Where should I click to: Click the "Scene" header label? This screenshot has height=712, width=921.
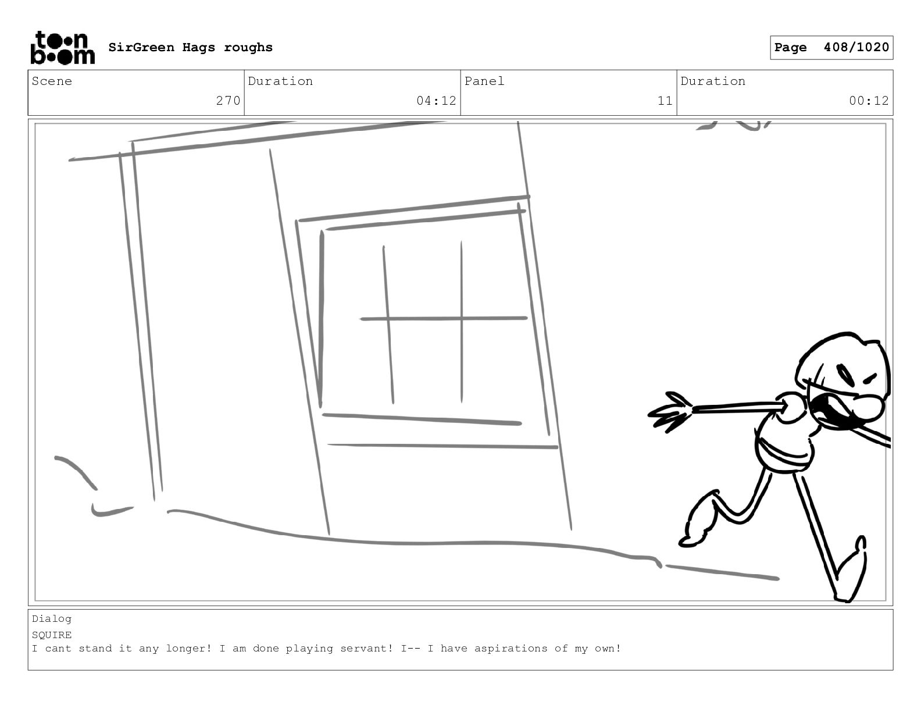[x=52, y=81]
